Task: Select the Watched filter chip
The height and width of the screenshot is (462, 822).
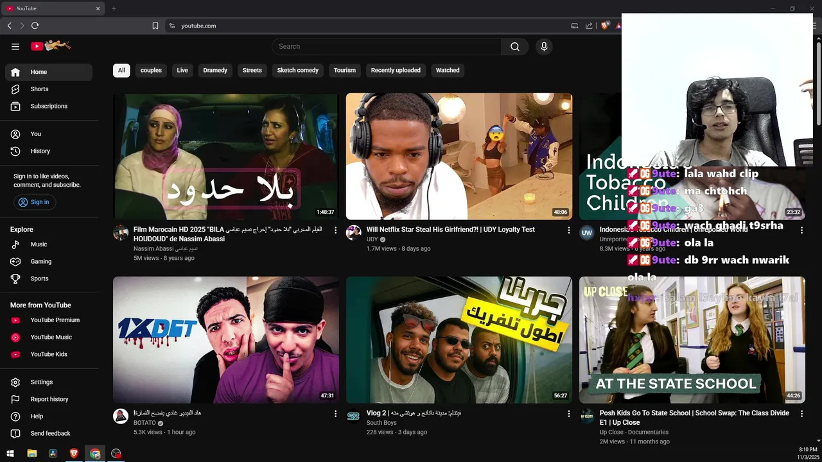Action: coord(448,71)
